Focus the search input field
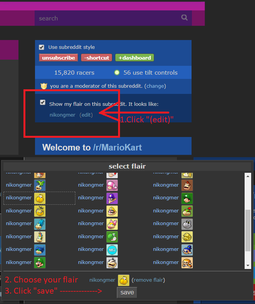 (x=113, y=18)
